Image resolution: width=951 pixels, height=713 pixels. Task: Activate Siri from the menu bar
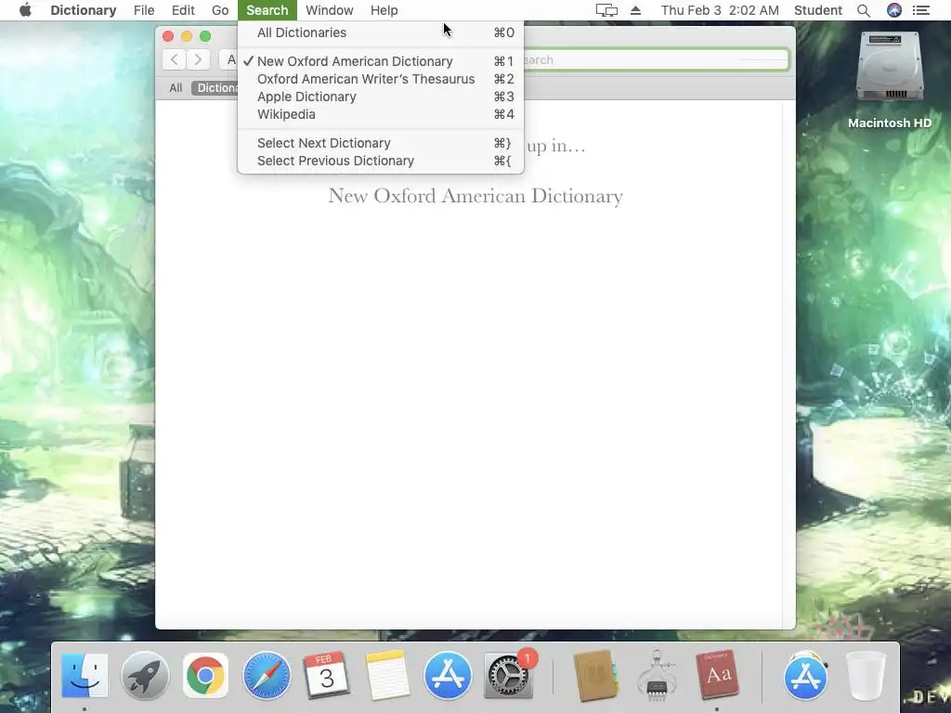click(x=894, y=10)
